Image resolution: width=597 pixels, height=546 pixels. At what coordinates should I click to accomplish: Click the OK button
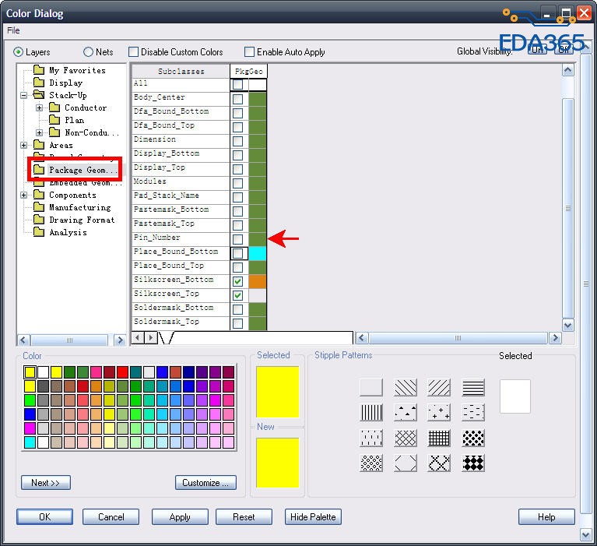(x=44, y=517)
